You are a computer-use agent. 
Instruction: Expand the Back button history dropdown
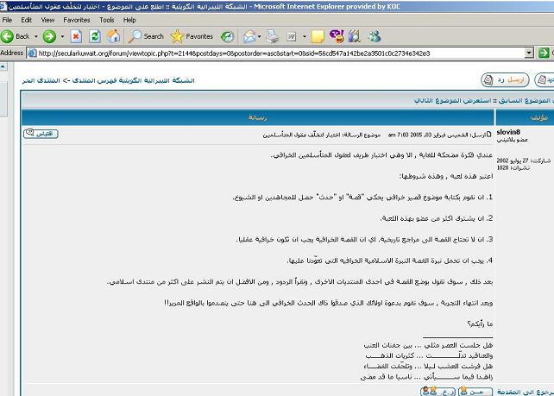[35, 36]
